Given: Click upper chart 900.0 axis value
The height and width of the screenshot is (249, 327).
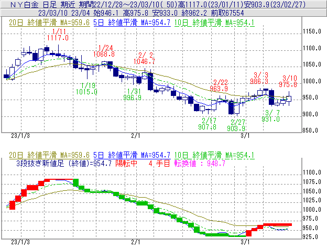Looking at the screenshot, I should point(310,114).
